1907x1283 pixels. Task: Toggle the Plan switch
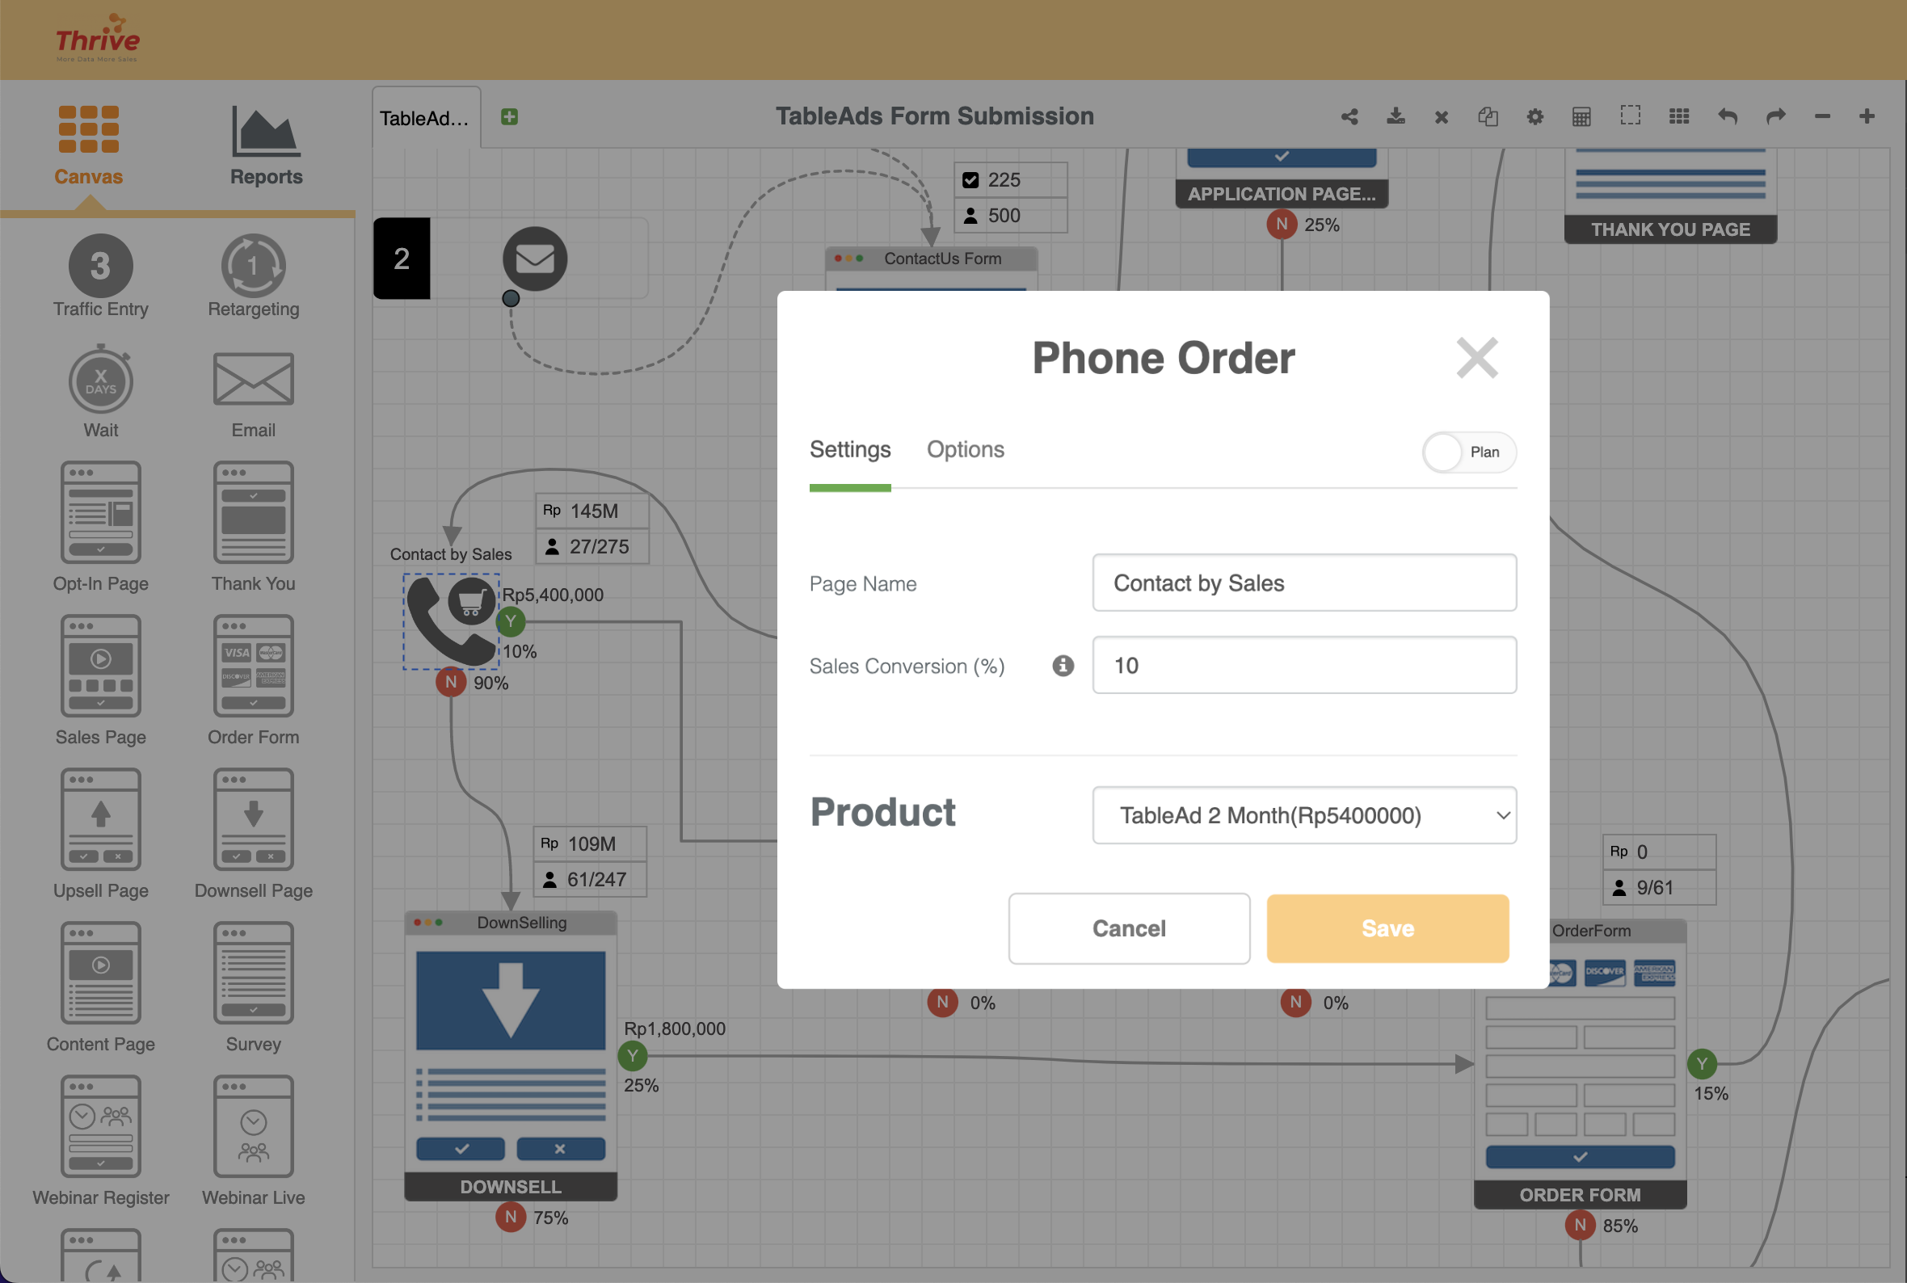(1467, 452)
